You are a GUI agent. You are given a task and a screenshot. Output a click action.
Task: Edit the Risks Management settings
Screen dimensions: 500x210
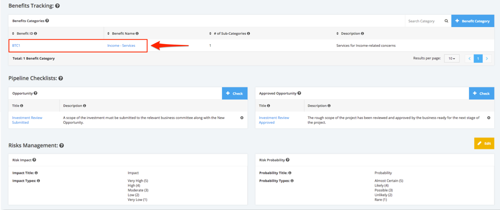click(485, 143)
